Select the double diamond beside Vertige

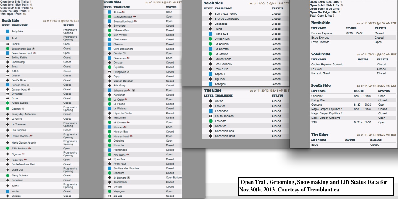(110, 187)
